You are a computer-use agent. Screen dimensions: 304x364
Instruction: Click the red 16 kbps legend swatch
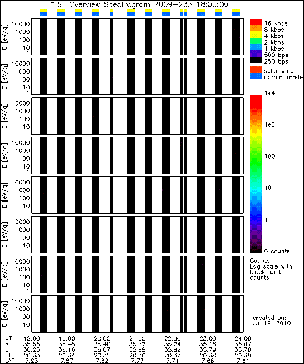tap(256, 22)
